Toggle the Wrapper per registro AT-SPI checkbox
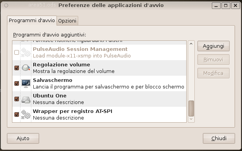 coord(17,115)
